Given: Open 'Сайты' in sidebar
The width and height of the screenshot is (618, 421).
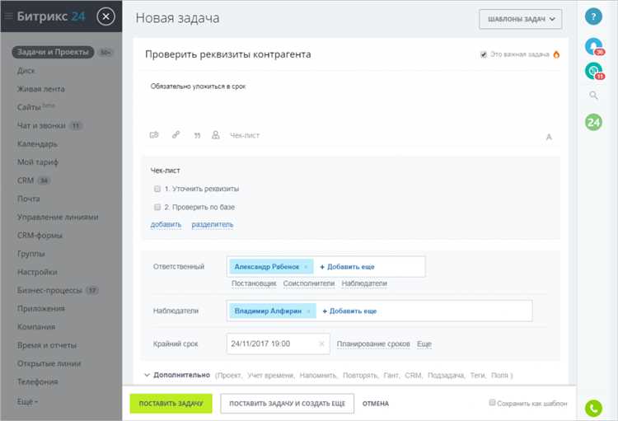Looking at the screenshot, I should (x=29, y=107).
